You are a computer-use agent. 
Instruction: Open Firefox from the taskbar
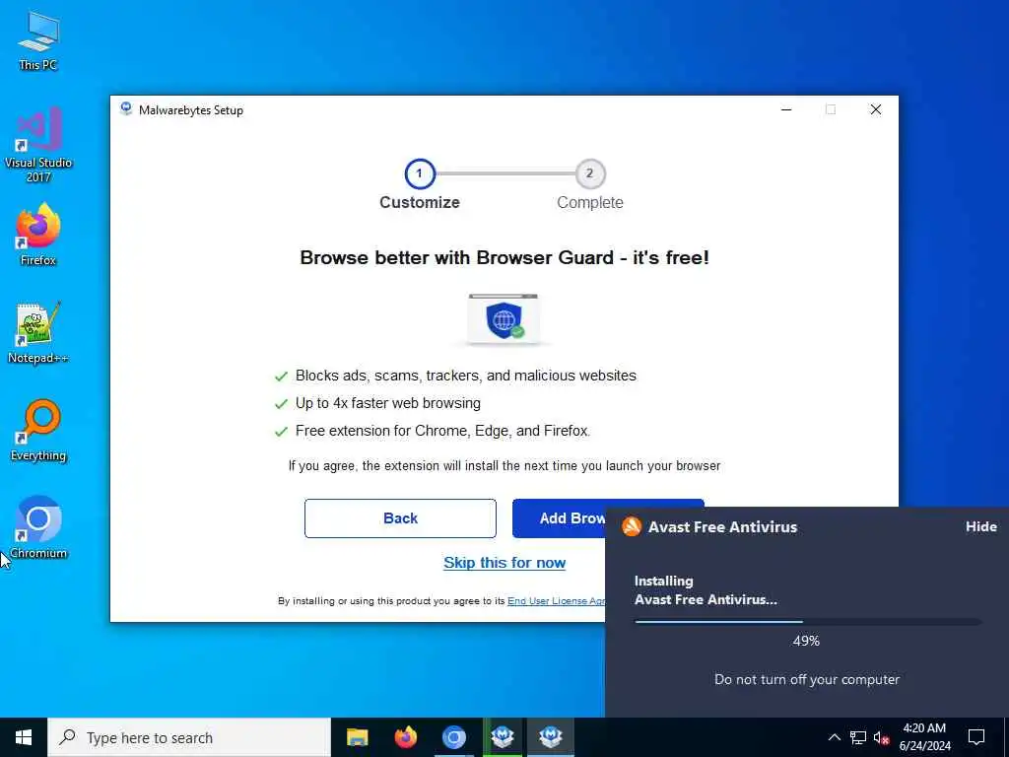coord(405,737)
